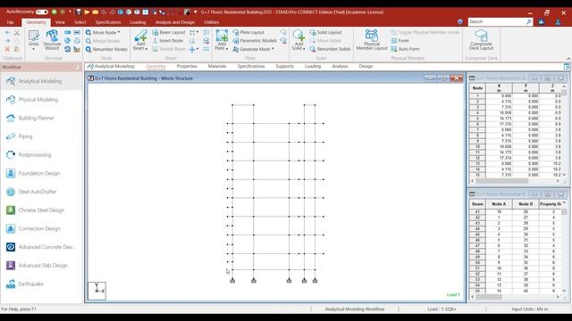Open Parametric Models
The image size is (572, 321).
click(x=254, y=41)
